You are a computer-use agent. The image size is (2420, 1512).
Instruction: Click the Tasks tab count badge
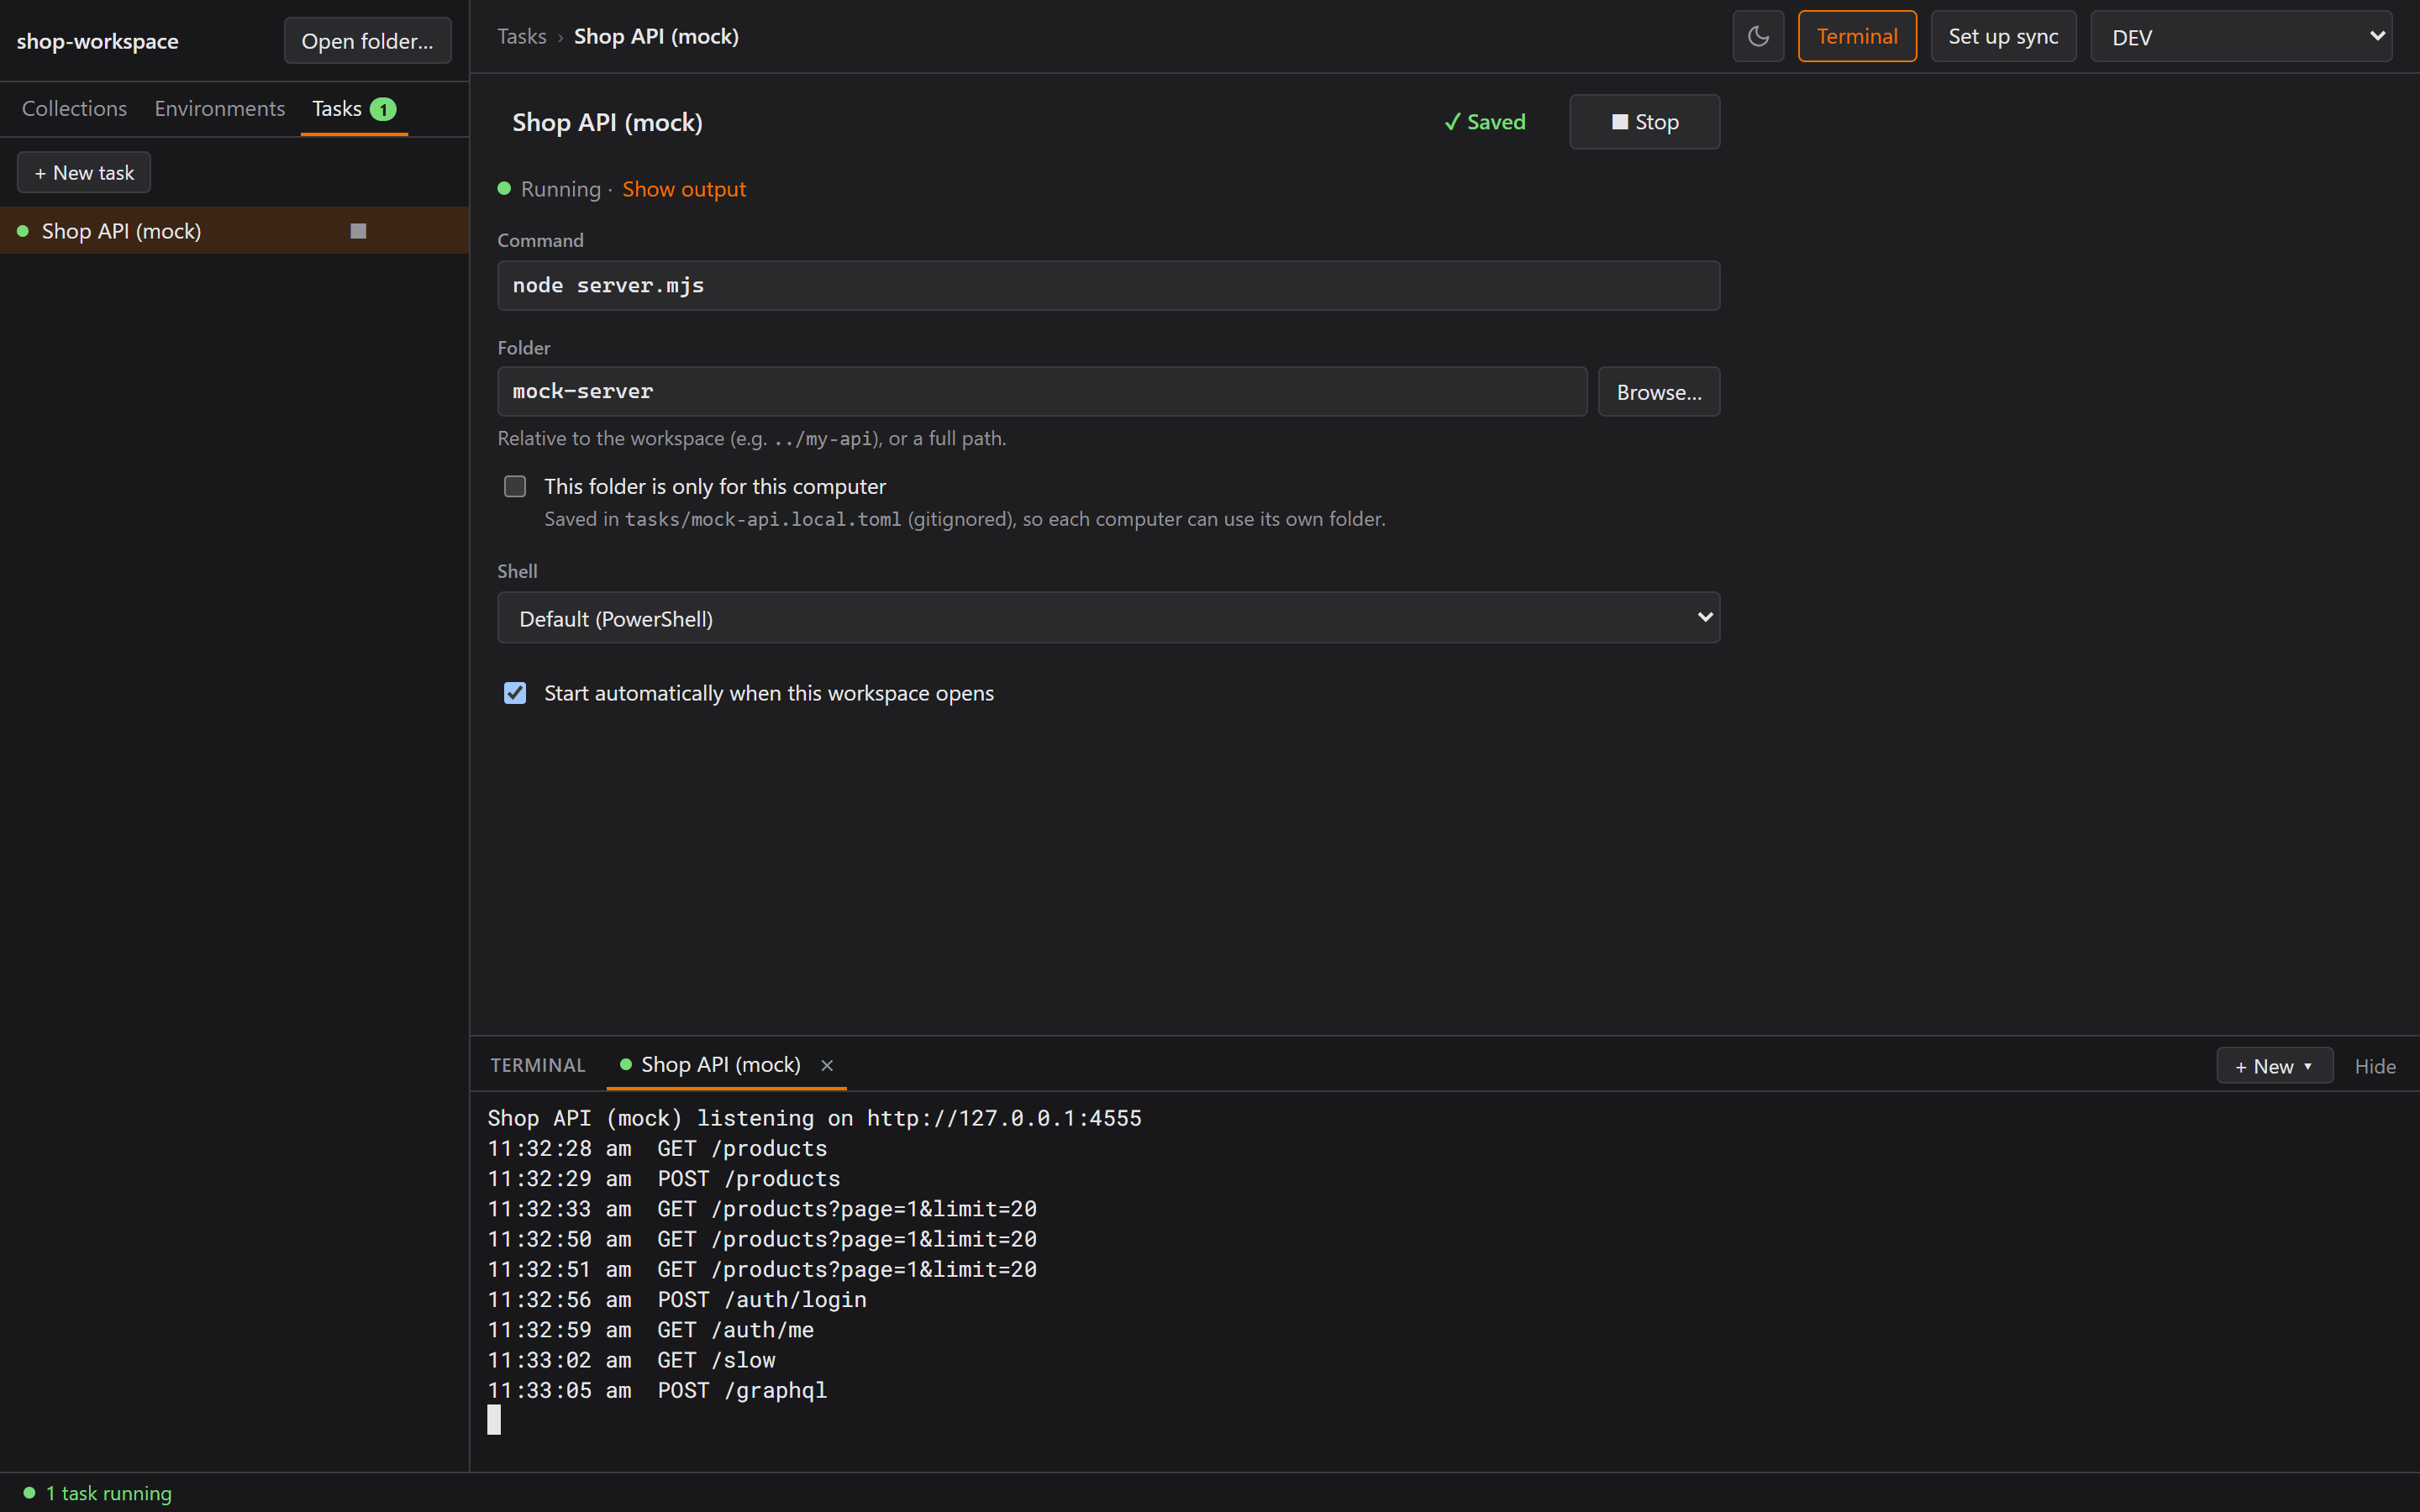[x=383, y=109]
